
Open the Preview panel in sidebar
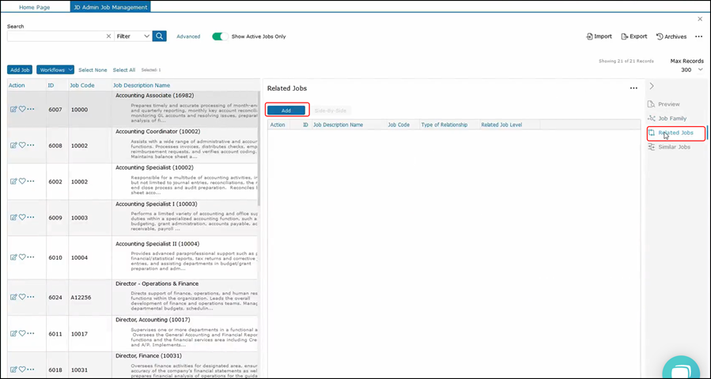coord(668,104)
